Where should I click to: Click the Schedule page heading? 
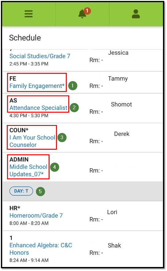point(25,38)
